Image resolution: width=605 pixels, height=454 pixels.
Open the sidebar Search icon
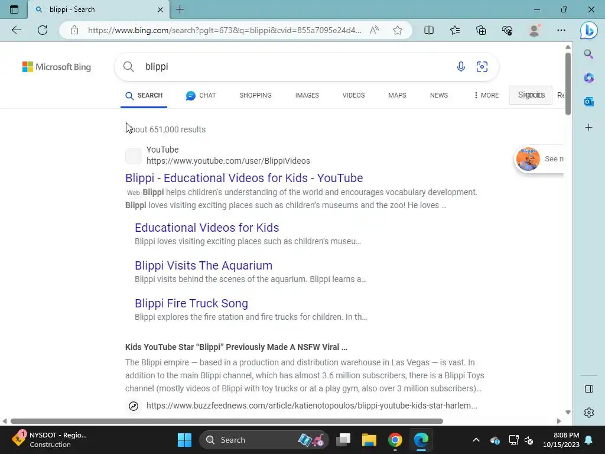pyautogui.click(x=588, y=54)
